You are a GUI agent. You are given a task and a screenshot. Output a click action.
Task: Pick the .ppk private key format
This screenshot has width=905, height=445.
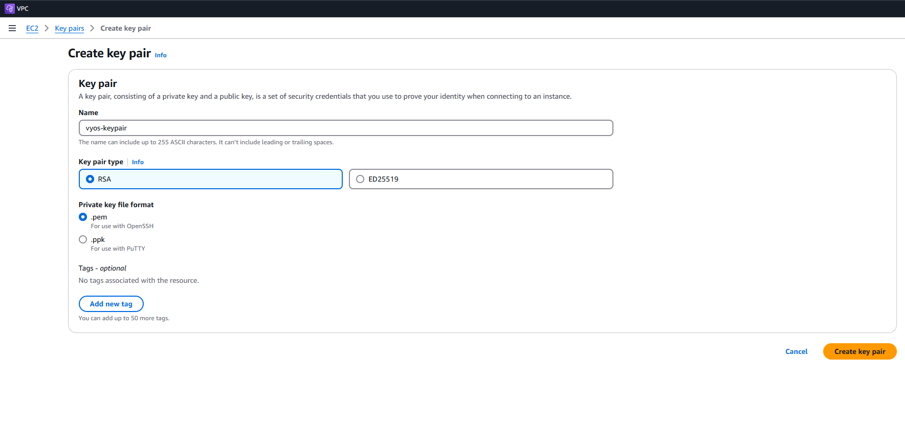[x=83, y=239]
